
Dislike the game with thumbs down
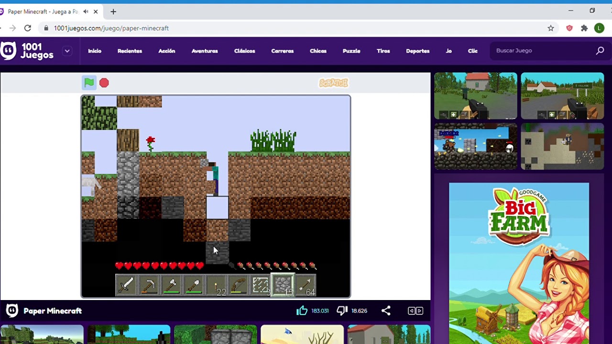342,311
